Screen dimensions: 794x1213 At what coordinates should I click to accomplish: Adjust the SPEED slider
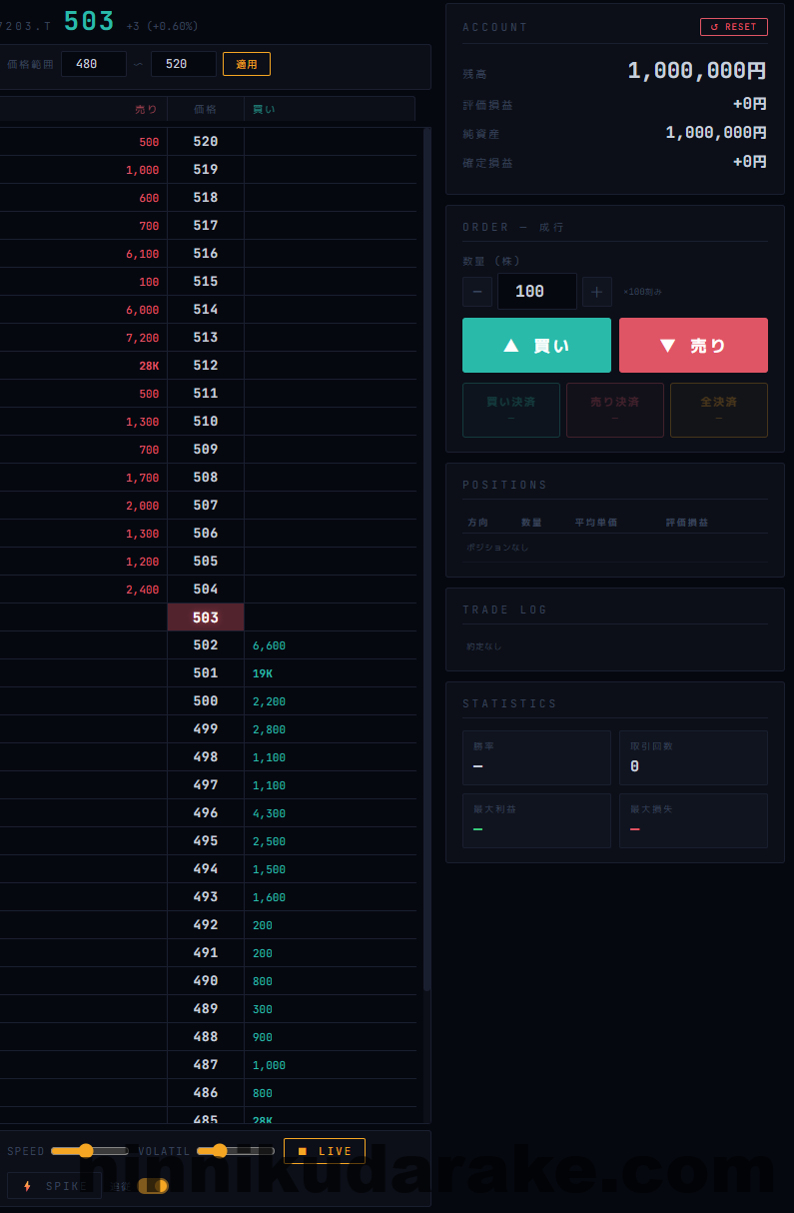(x=88, y=1151)
